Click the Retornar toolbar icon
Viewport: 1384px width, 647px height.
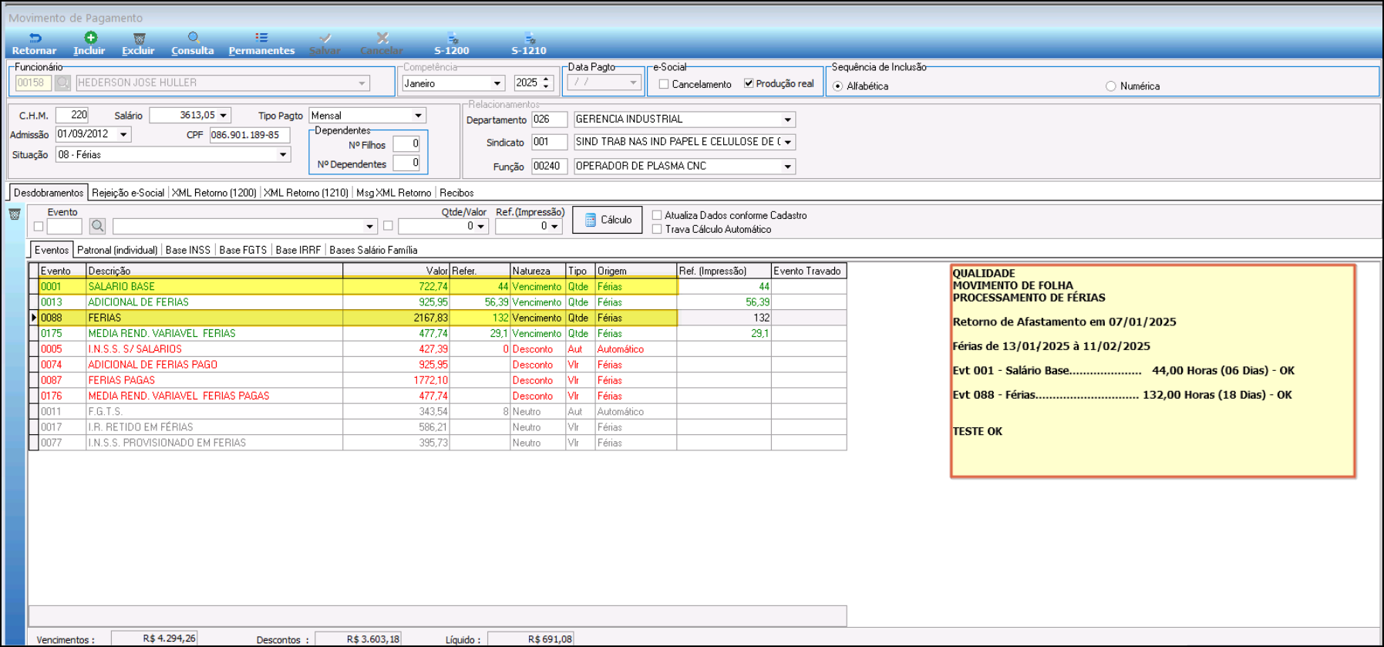tap(35, 38)
